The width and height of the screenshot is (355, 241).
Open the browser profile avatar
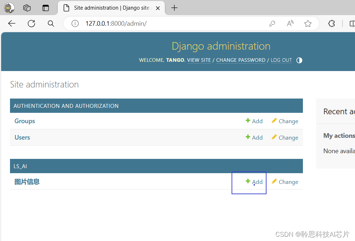[9, 8]
